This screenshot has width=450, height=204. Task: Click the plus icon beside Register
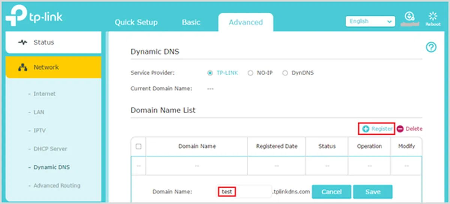pos(366,129)
